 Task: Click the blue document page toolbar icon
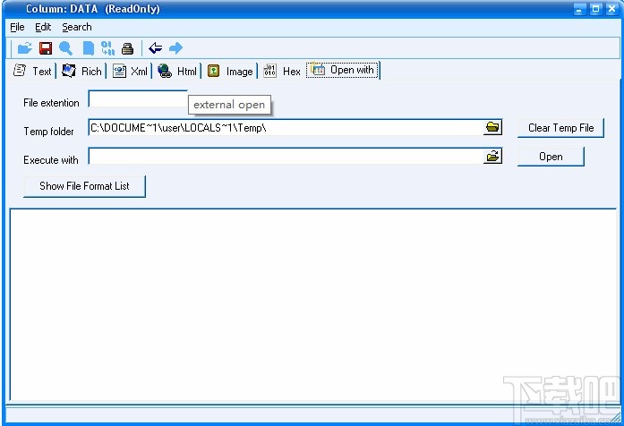click(x=88, y=48)
